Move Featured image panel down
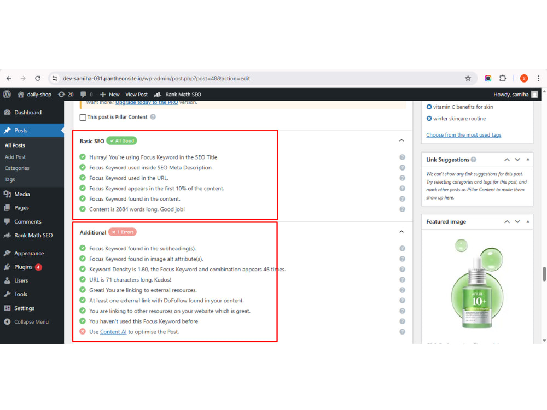This screenshot has width=547, height=410. point(517,222)
